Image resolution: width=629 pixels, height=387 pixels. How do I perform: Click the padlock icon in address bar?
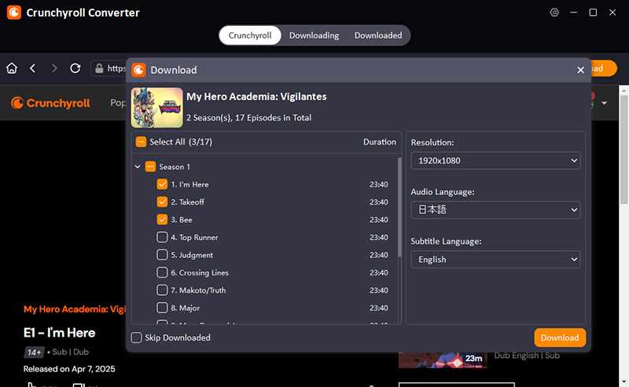[99, 68]
